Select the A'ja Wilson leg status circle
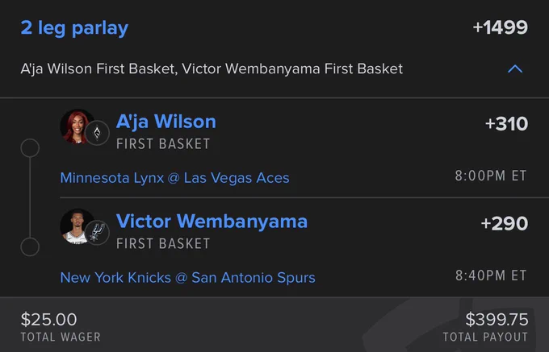 point(30,148)
